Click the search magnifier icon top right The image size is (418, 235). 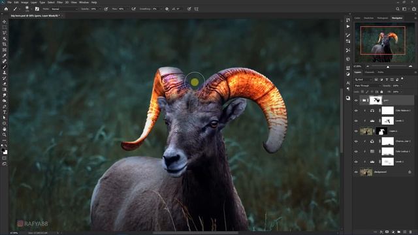coord(398,8)
